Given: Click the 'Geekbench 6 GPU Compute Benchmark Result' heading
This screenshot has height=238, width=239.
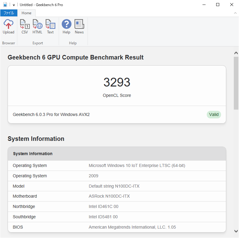Looking at the screenshot, I should click(x=76, y=57).
